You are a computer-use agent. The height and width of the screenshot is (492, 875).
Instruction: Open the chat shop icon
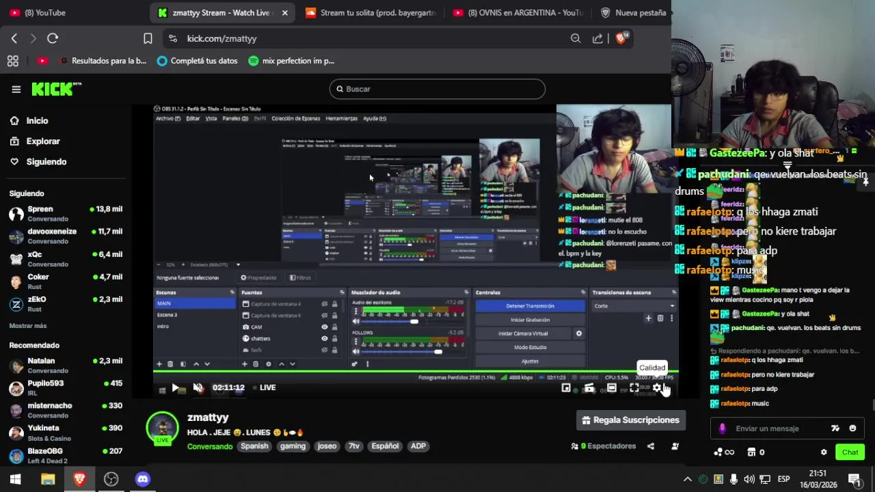point(751,452)
